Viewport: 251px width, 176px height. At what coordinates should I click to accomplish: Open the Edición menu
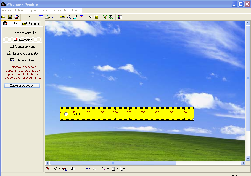pyautogui.click(x=20, y=10)
